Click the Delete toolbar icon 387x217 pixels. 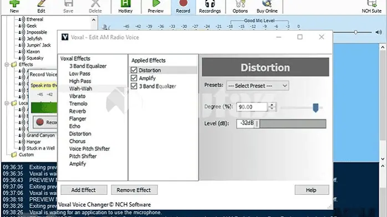tap(95, 7)
